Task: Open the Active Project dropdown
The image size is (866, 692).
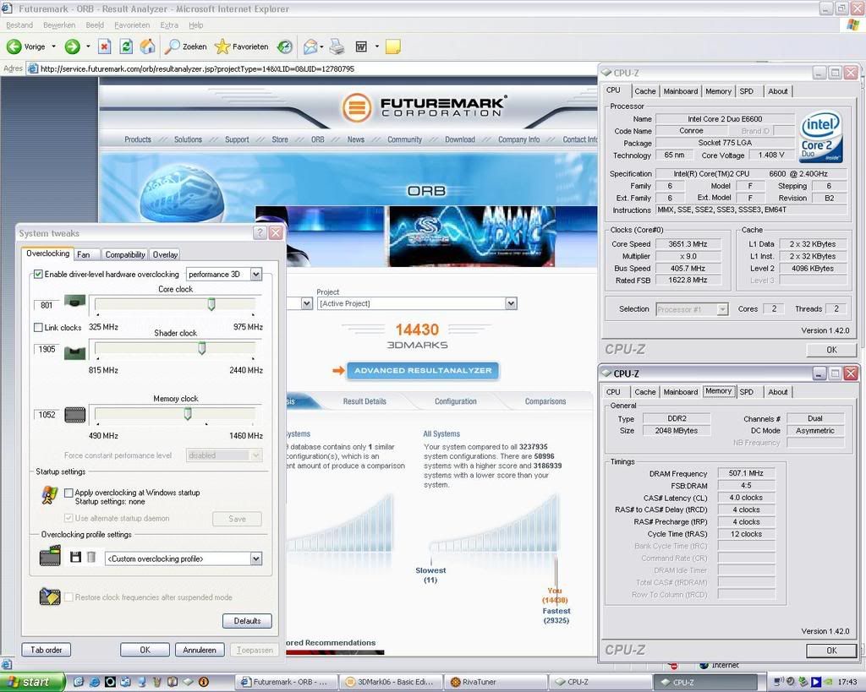Action: click(511, 303)
